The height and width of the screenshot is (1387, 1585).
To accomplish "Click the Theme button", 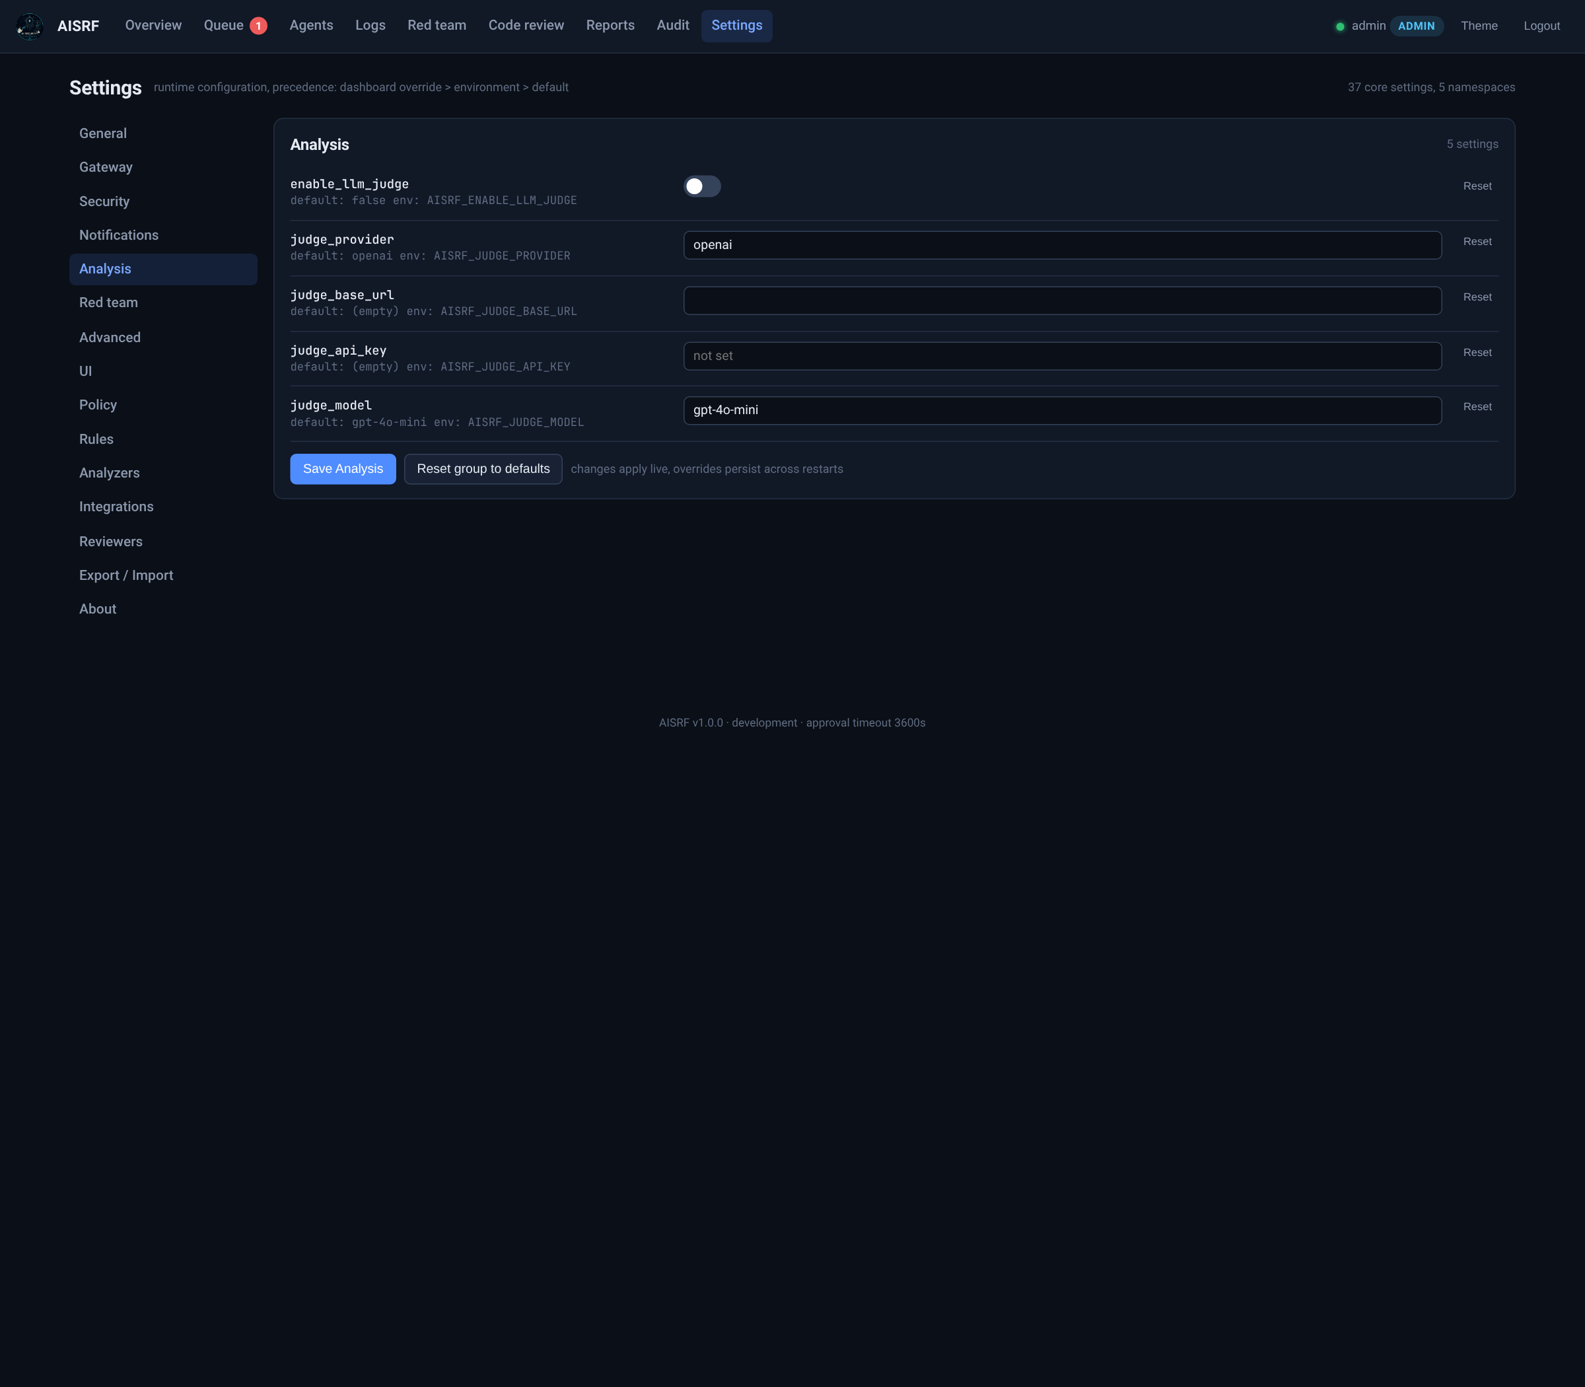I will pos(1479,26).
